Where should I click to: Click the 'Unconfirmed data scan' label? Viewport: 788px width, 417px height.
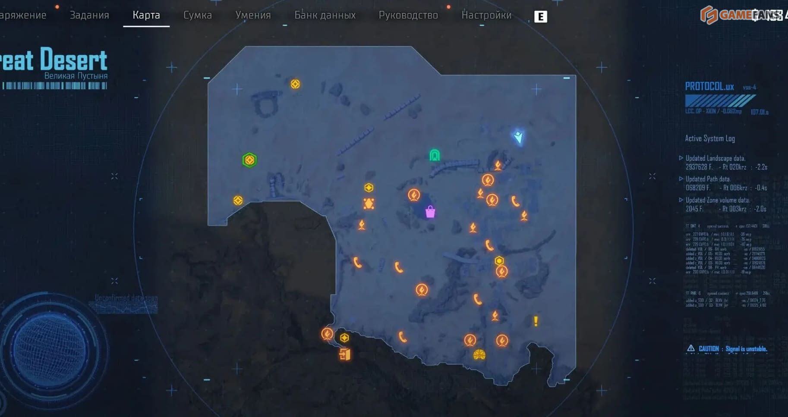tap(126, 298)
